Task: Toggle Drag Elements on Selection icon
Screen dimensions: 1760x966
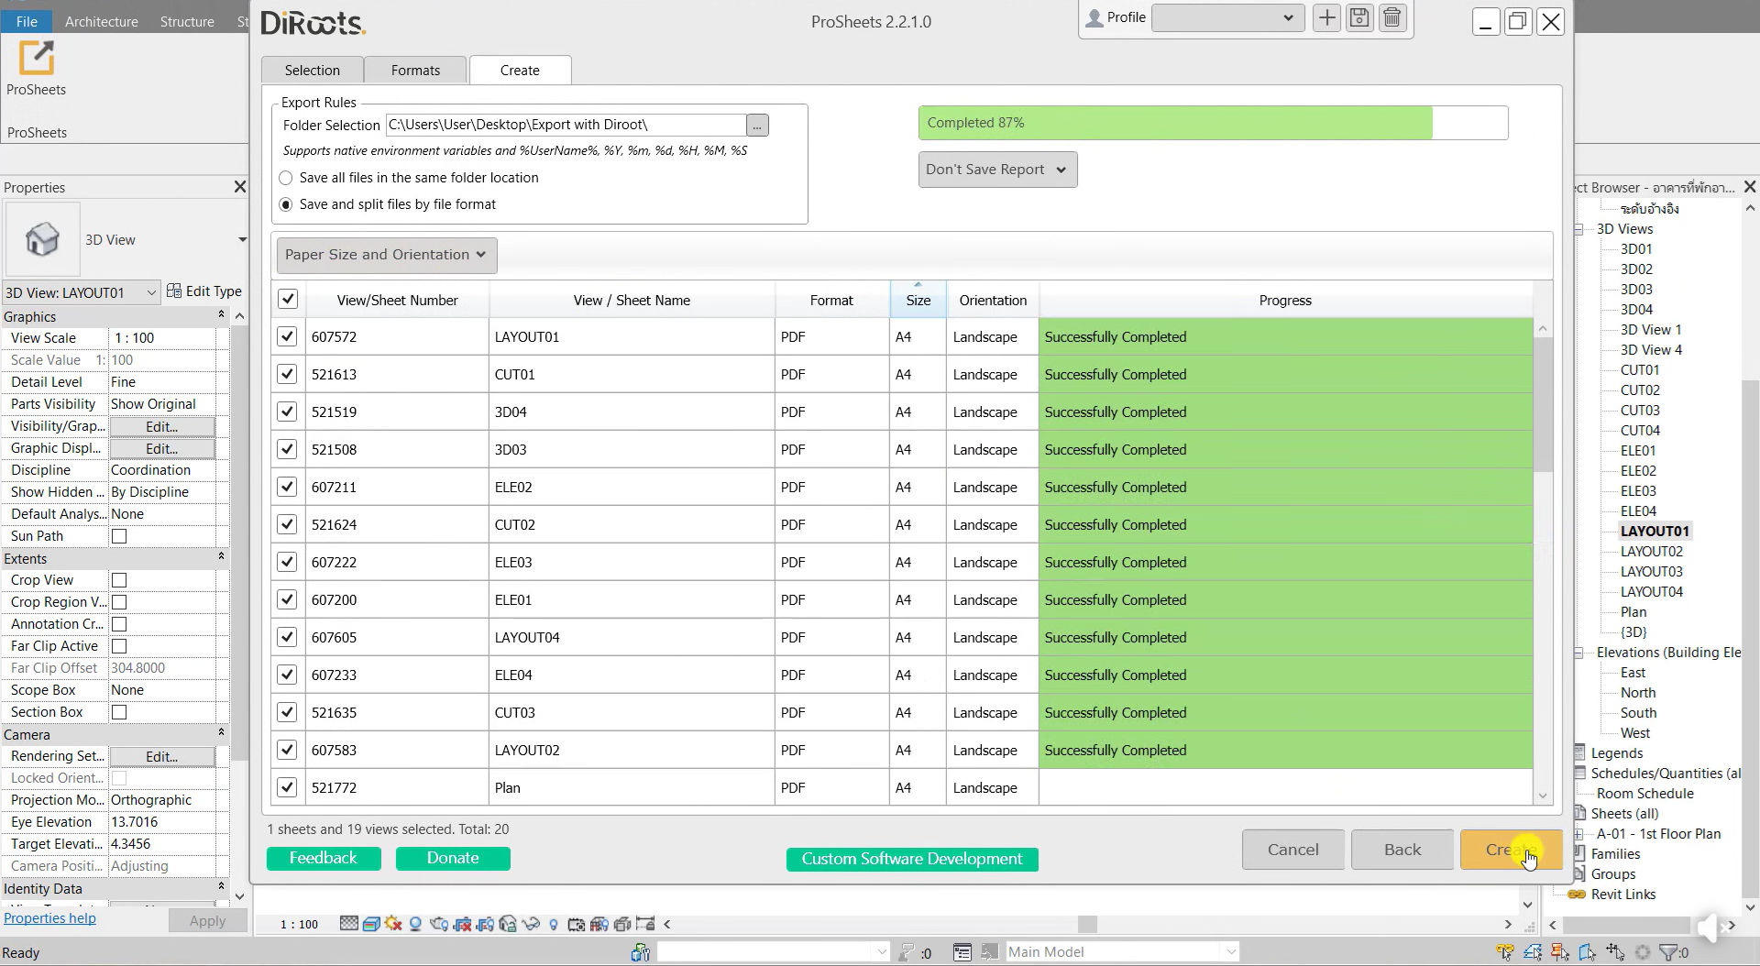Action: pyautogui.click(x=1615, y=952)
